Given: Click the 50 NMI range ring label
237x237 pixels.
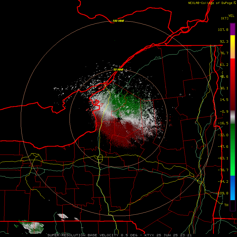Looking at the screenshot, I should [x=118, y=70].
